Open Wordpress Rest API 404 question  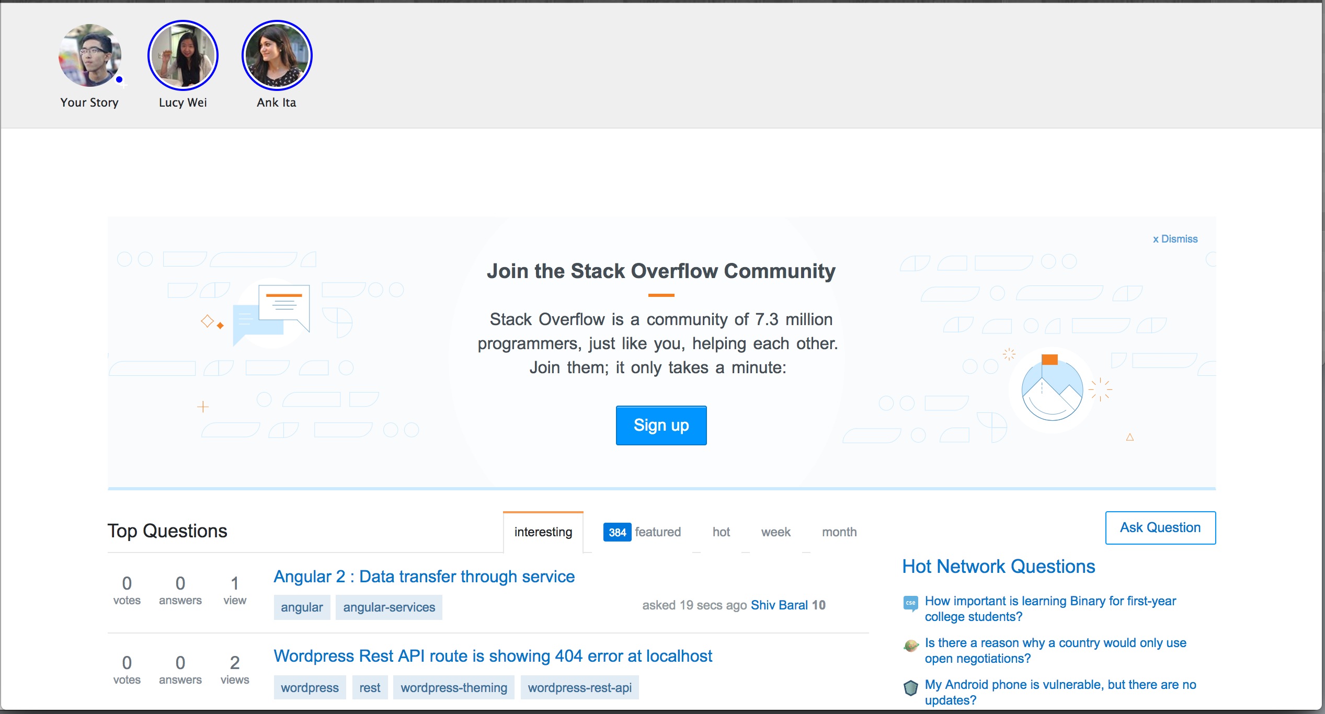click(x=493, y=656)
